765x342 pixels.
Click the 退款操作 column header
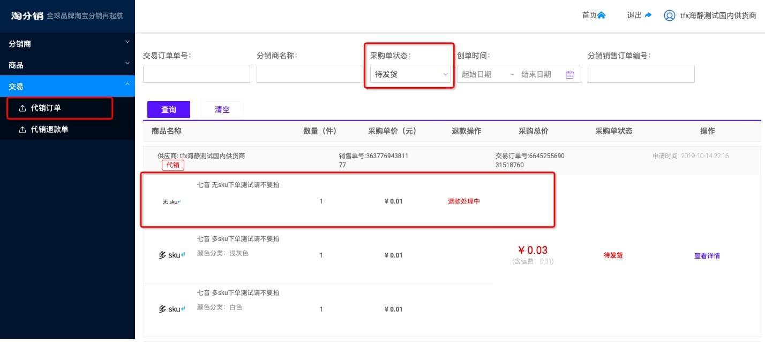[x=466, y=131]
